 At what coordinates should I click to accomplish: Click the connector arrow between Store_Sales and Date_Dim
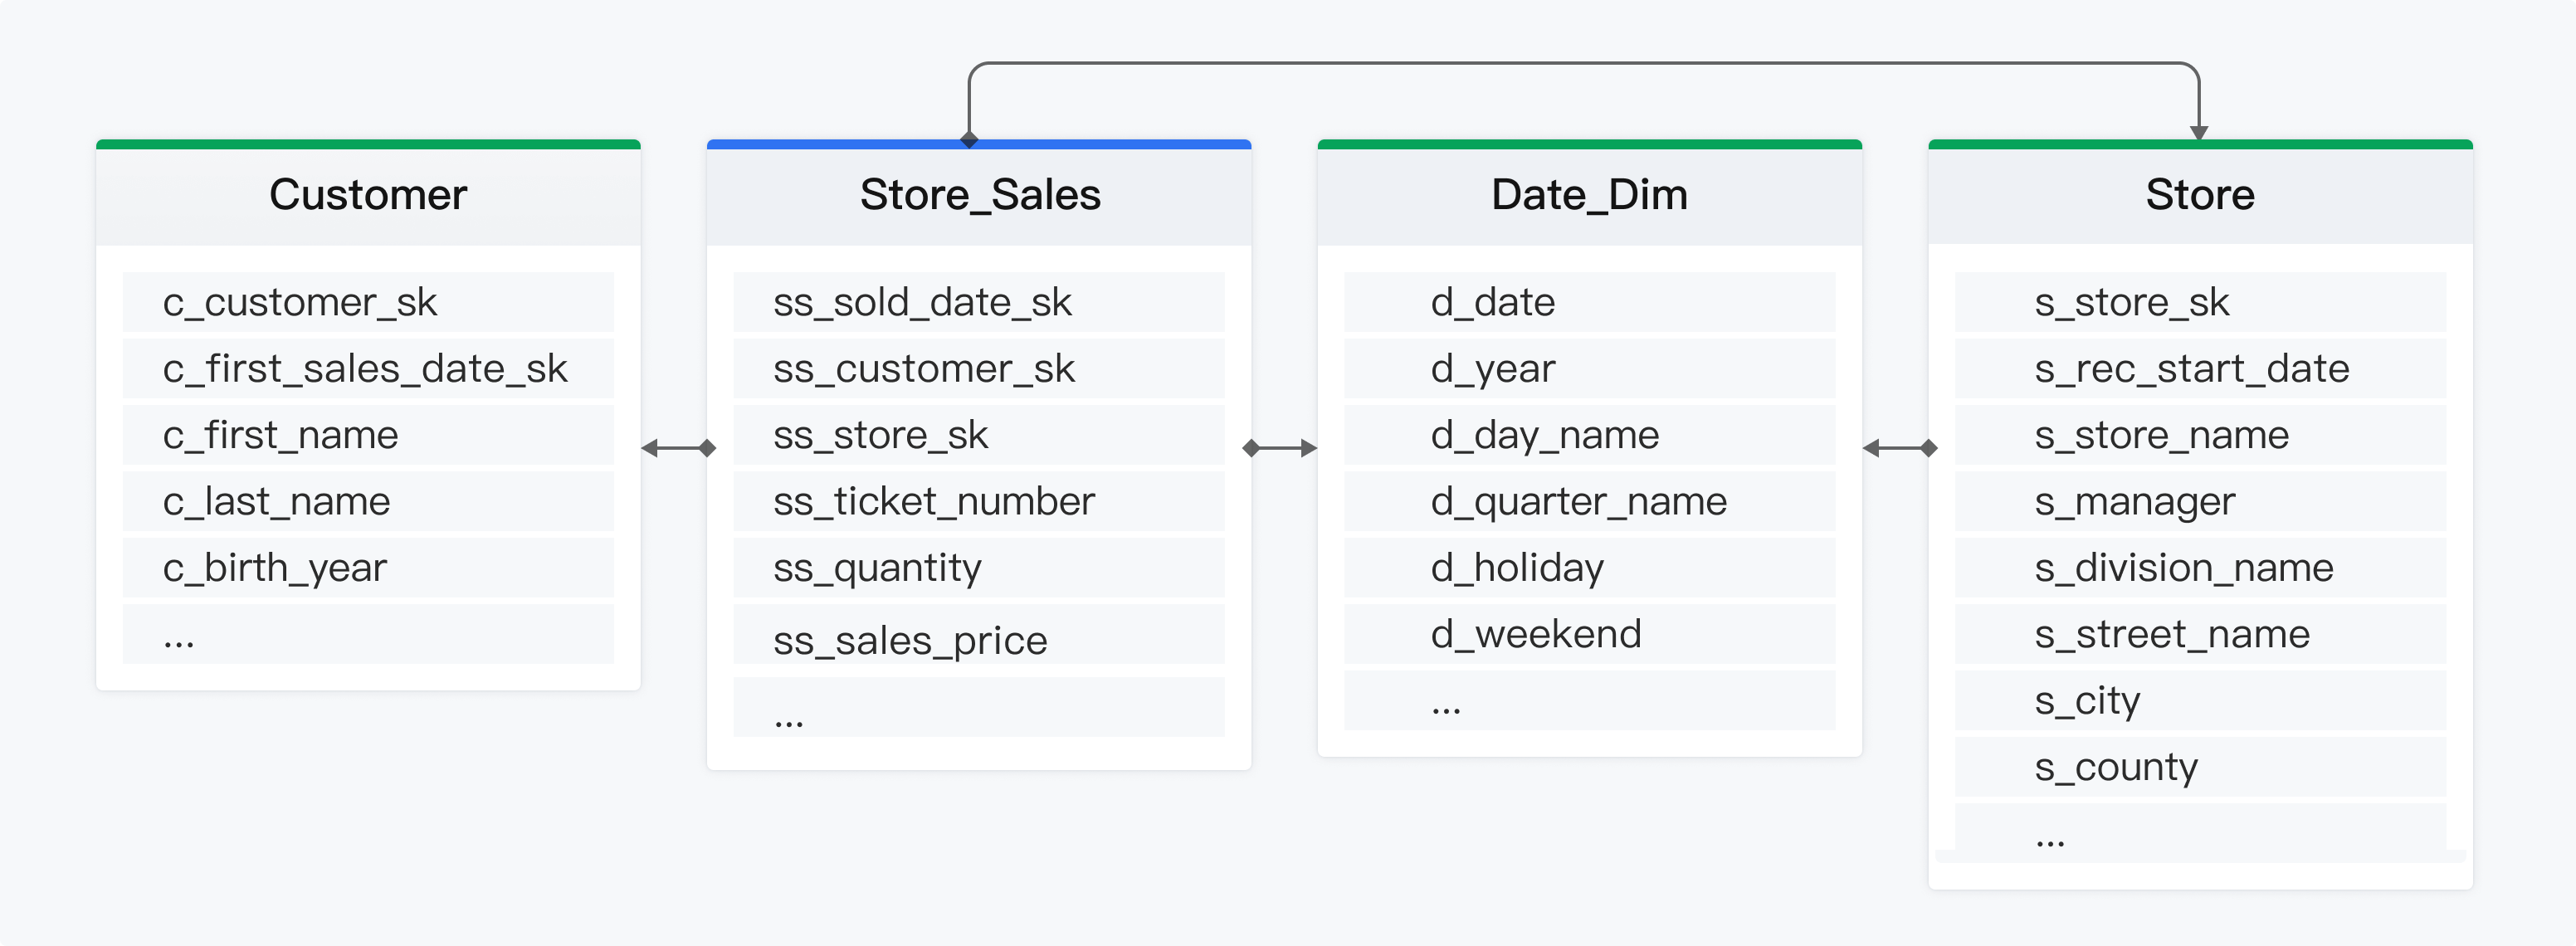[x=1279, y=448]
